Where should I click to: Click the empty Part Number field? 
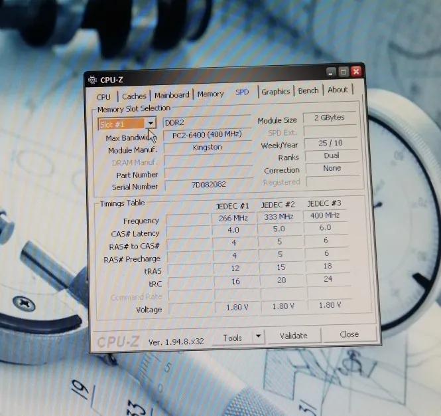pyautogui.click(x=208, y=172)
